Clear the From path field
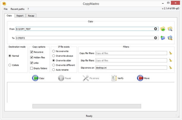Screen dimensions: 182x120 coord(156,29)
